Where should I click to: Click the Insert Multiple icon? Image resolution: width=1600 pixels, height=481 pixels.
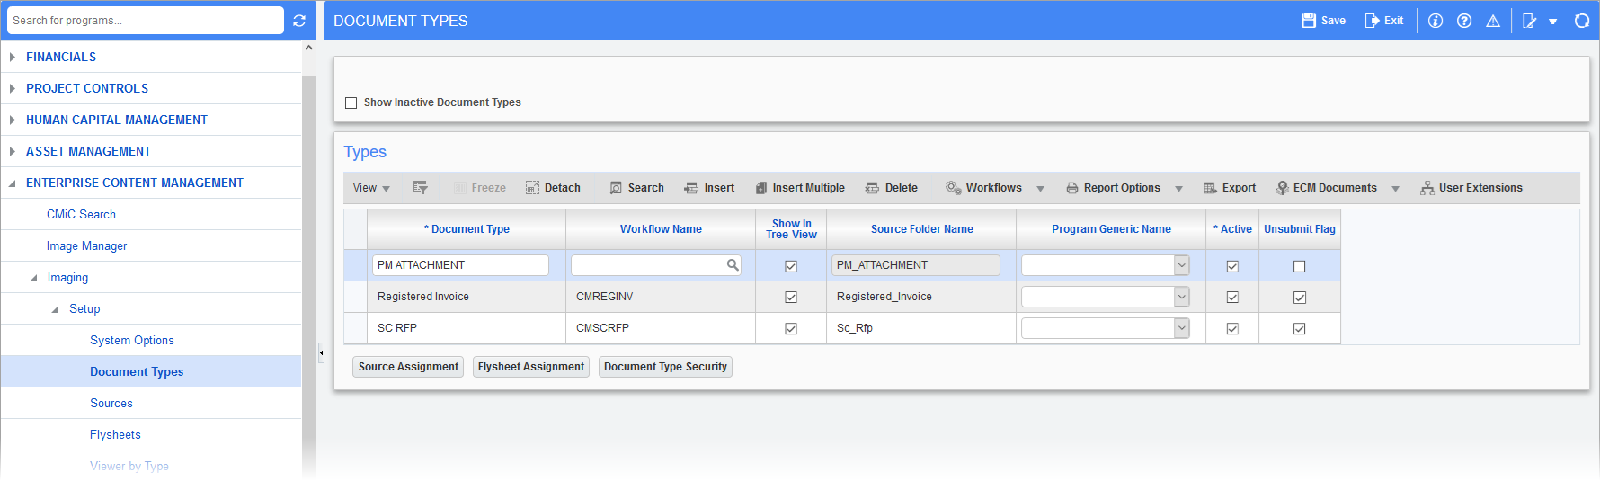[761, 188]
